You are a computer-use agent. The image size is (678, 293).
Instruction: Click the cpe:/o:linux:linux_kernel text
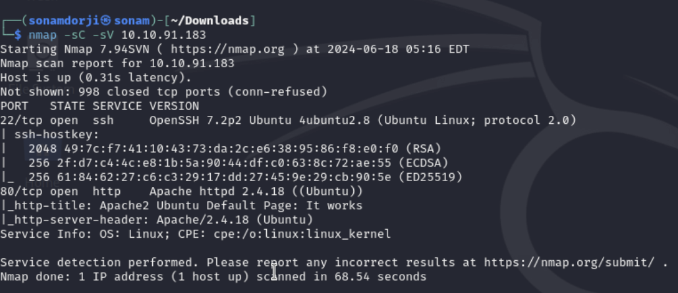coord(302,234)
